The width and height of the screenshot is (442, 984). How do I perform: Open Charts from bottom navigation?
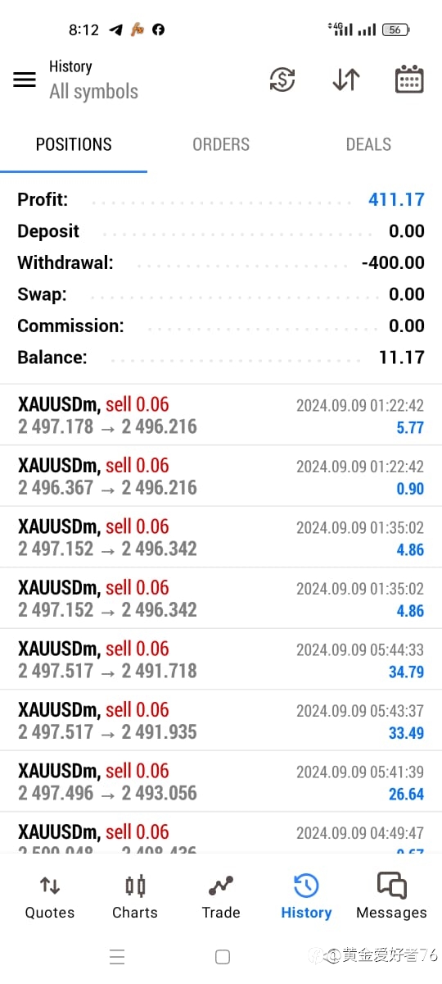coord(135,896)
